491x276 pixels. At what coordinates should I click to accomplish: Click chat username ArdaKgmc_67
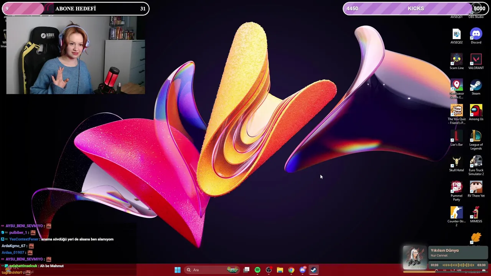13,246
